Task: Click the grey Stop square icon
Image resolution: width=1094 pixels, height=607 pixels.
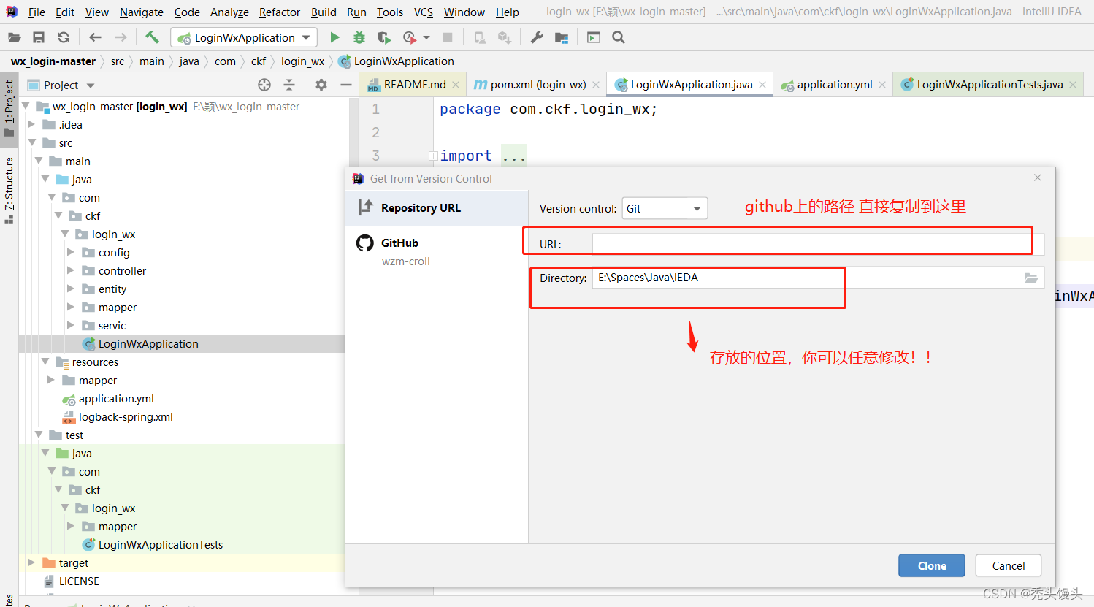Action: [x=448, y=37]
